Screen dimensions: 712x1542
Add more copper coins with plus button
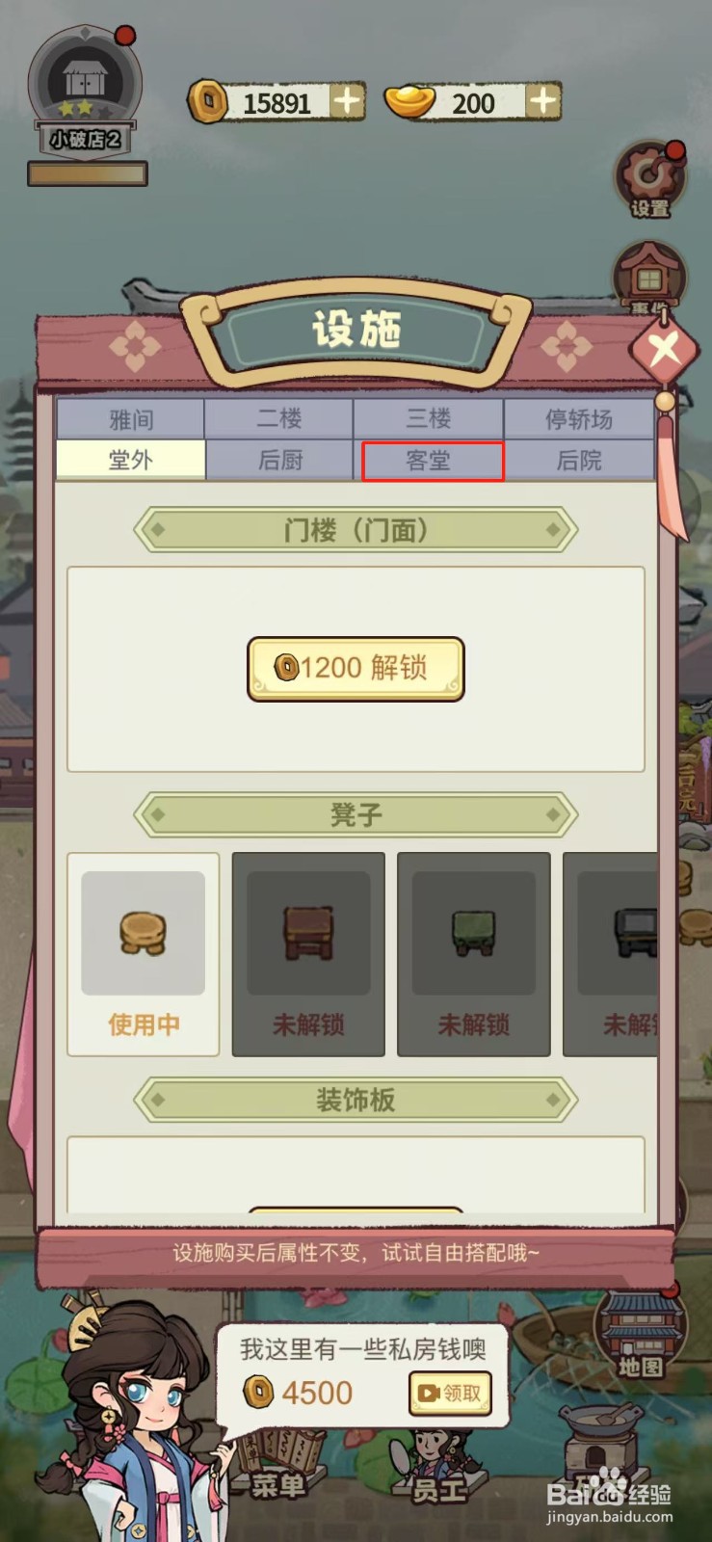pos(346,101)
